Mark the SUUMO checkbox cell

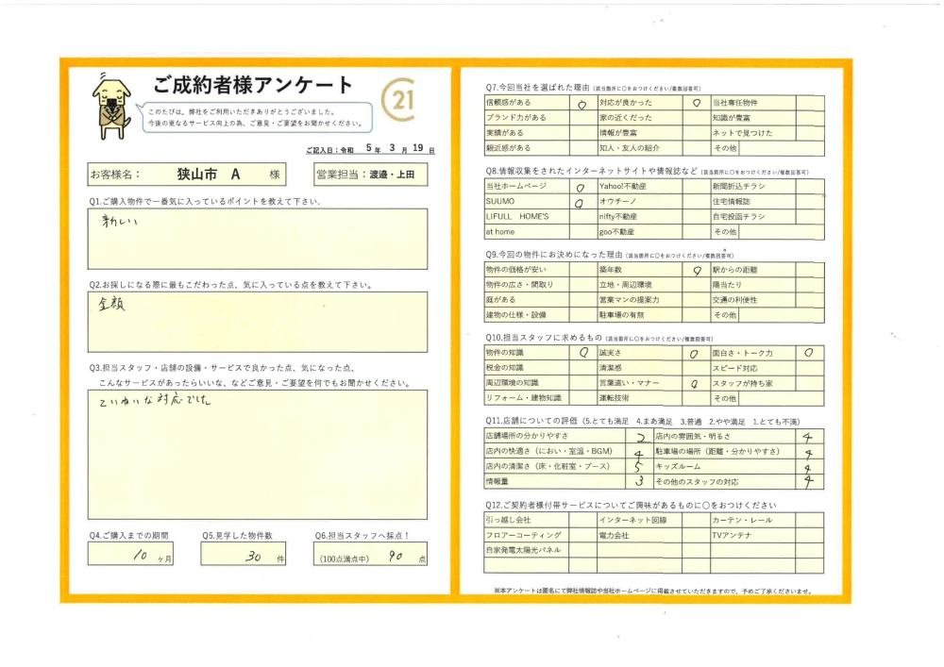coord(582,202)
